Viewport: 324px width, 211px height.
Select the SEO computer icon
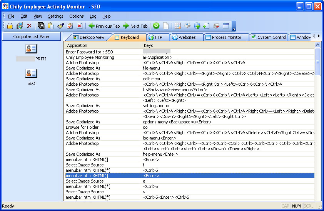[31, 73]
